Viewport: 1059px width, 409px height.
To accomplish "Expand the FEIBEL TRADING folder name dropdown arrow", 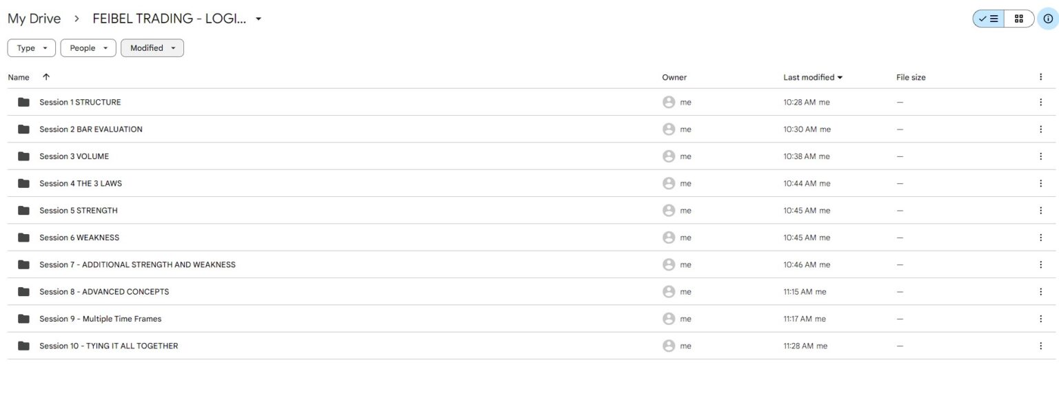I will 259,19.
